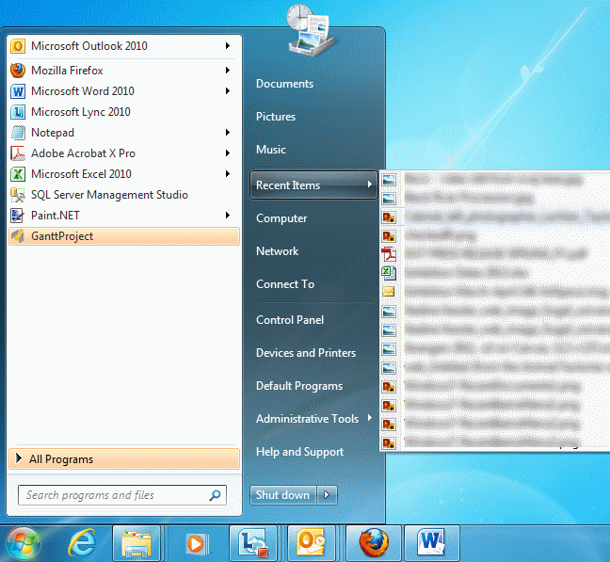Image resolution: width=610 pixels, height=562 pixels.
Task: Launch GanttProject from pinned list
Action: 124,236
